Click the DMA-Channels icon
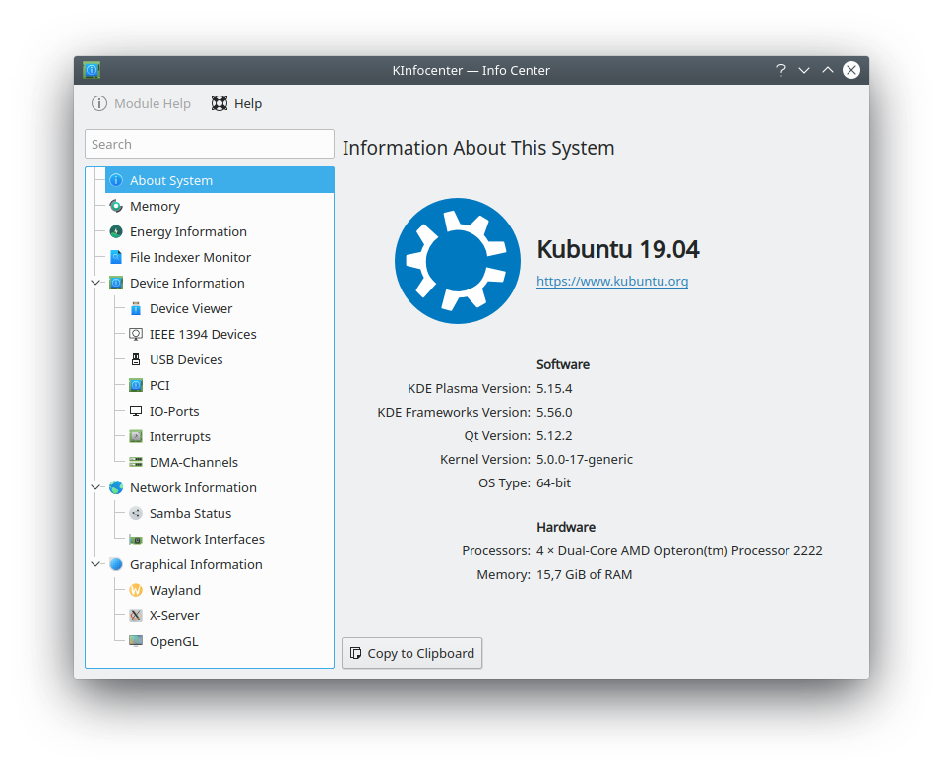 click(x=136, y=463)
